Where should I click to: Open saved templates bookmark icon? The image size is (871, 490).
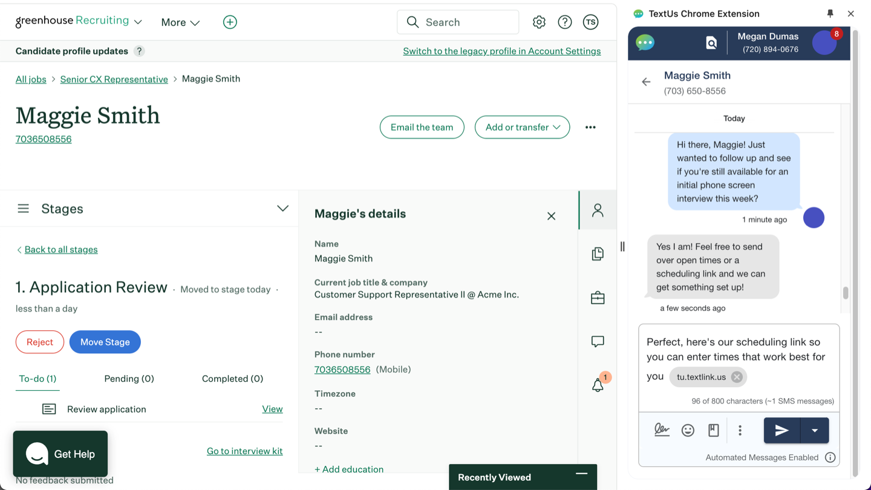point(714,430)
